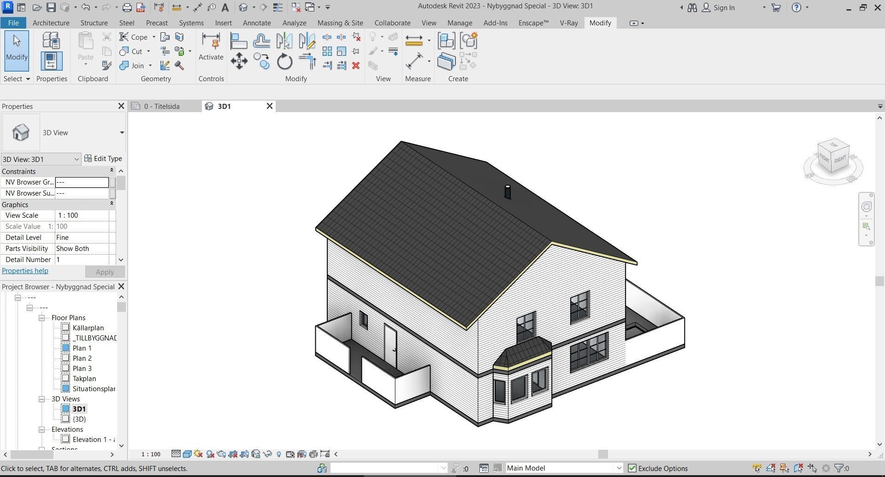
Task: Toggle Sun Path icon in view control bar
Action: pos(199,454)
